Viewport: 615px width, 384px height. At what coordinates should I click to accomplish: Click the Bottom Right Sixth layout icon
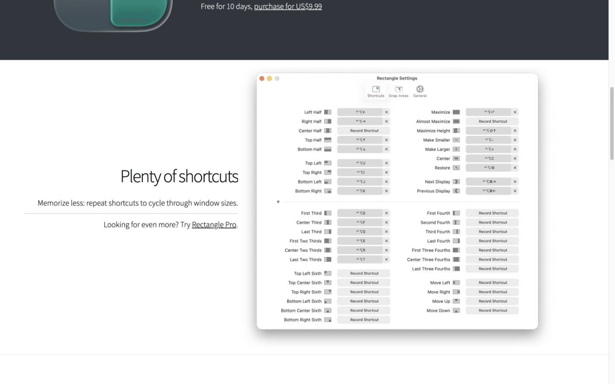point(328,320)
